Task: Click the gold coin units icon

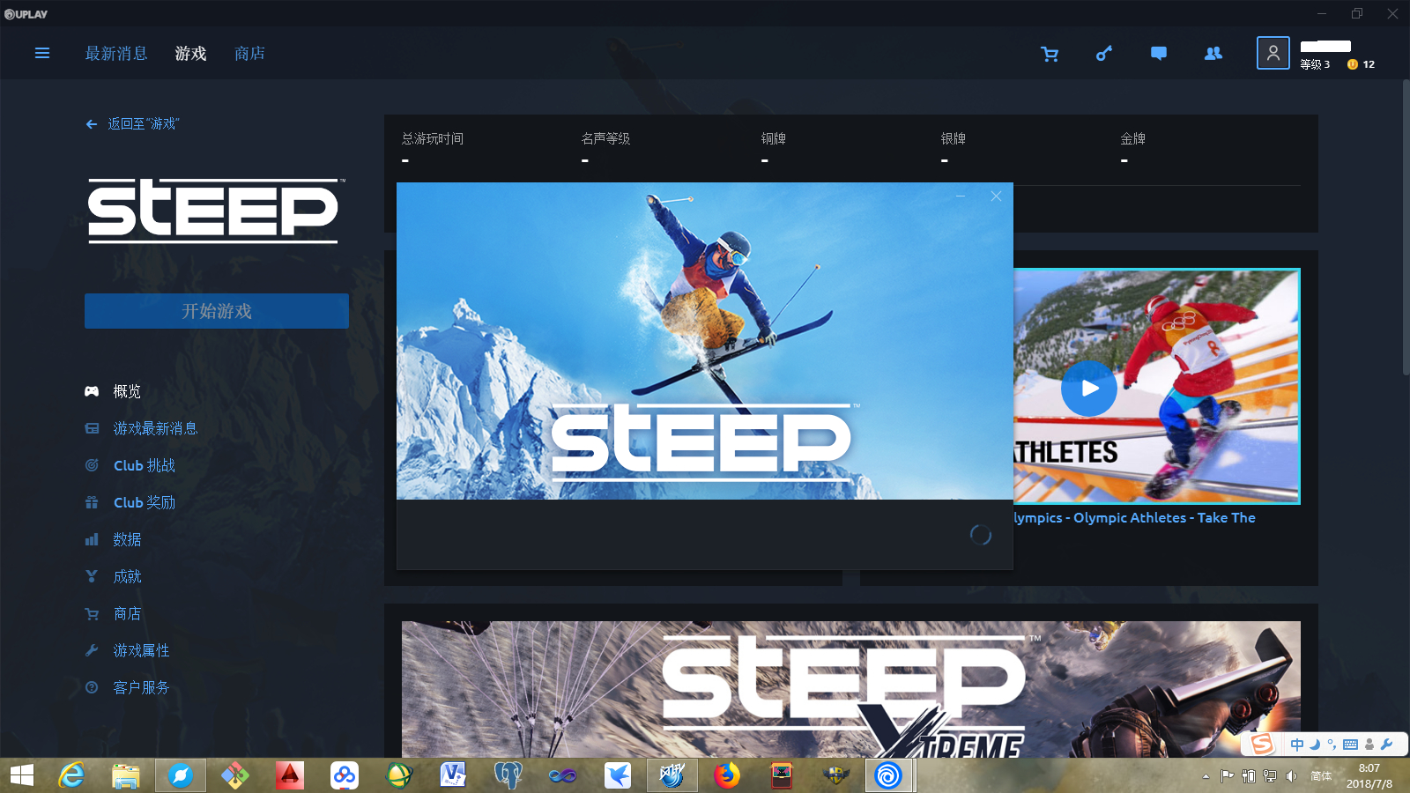Action: (1353, 64)
